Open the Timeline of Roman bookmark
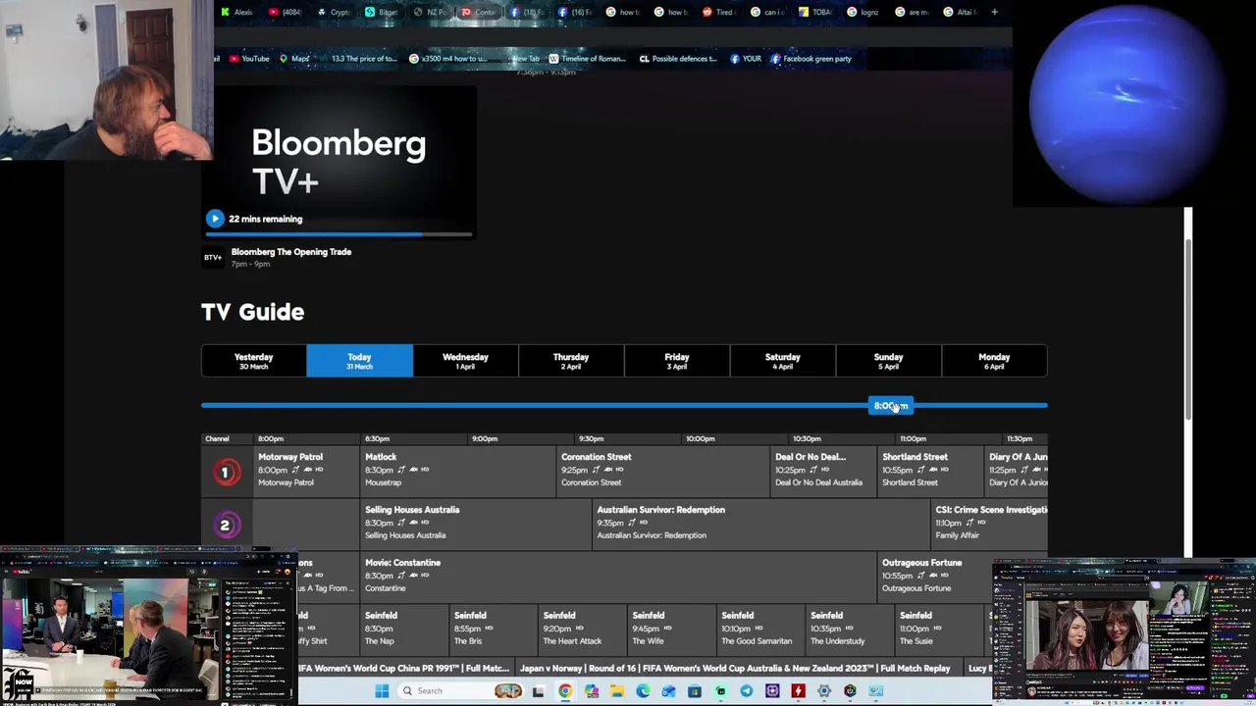 point(587,59)
